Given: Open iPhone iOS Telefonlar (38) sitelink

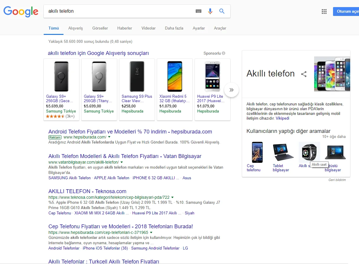Looking at the screenshot, I should click(105, 248).
